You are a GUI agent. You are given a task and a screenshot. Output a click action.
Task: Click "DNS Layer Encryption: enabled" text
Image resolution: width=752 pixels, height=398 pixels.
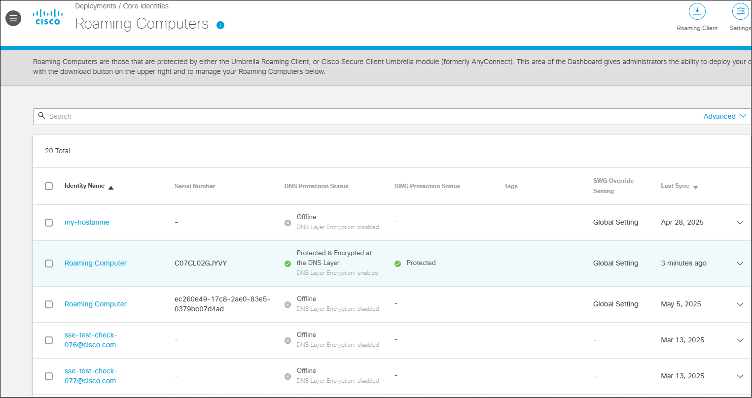point(337,273)
